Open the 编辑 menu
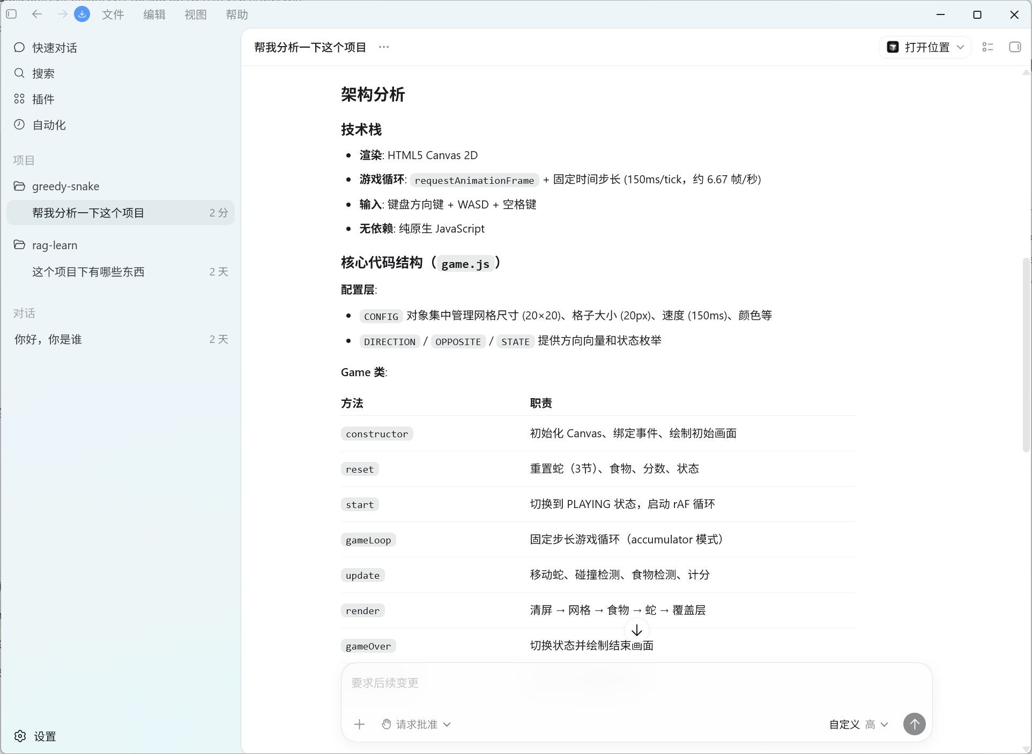 154,14
